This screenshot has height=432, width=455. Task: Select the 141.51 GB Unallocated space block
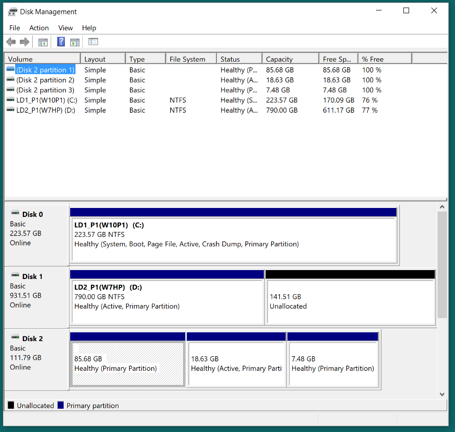[350, 302]
